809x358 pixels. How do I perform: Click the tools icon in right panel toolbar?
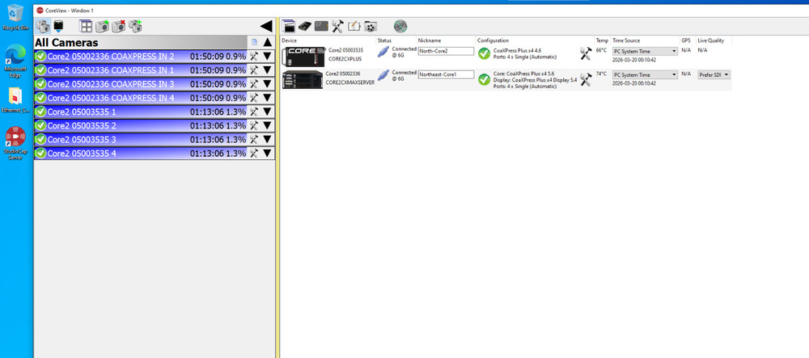(x=337, y=27)
